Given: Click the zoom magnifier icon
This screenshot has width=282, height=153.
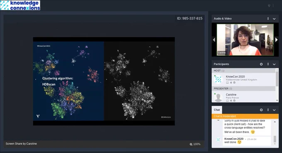Looking at the screenshot, I should [191, 144].
